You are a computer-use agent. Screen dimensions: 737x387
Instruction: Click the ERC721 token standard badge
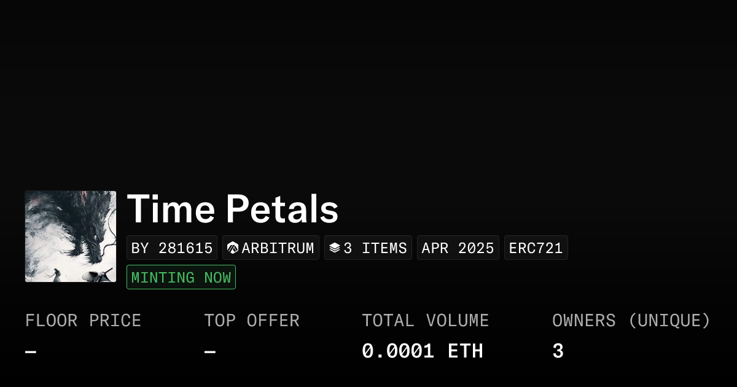[x=536, y=248]
